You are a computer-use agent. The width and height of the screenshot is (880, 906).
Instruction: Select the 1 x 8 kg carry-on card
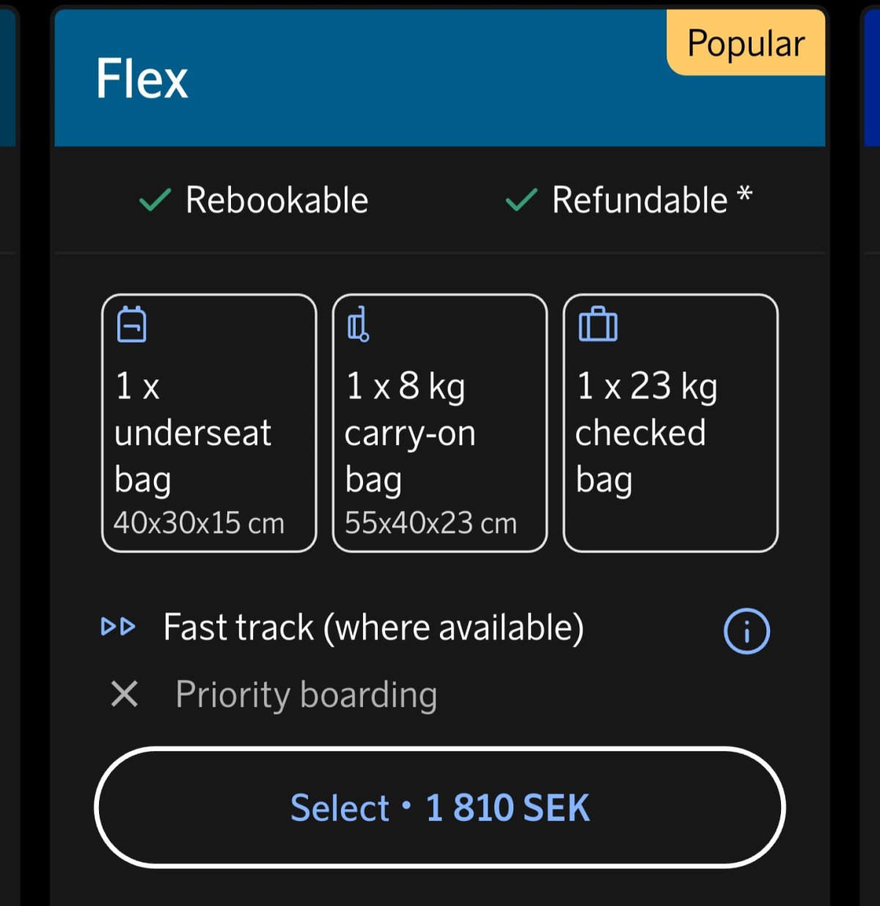[x=439, y=422]
